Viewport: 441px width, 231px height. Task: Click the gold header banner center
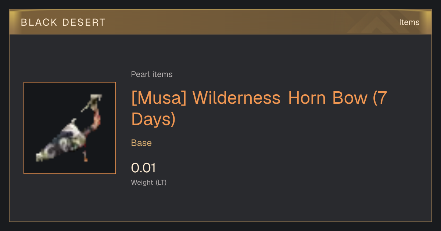pos(220,22)
